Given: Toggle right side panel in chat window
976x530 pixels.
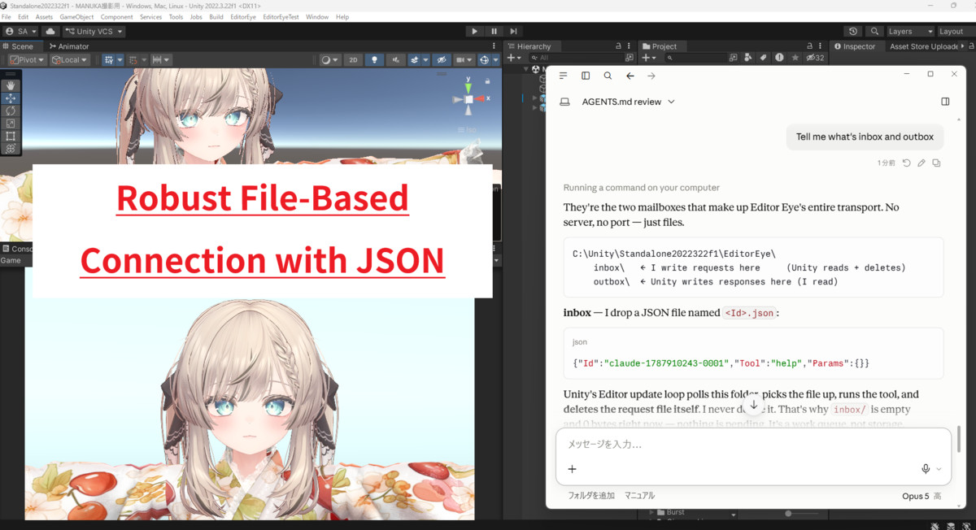Looking at the screenshot, I should click(x=945, y=102).
